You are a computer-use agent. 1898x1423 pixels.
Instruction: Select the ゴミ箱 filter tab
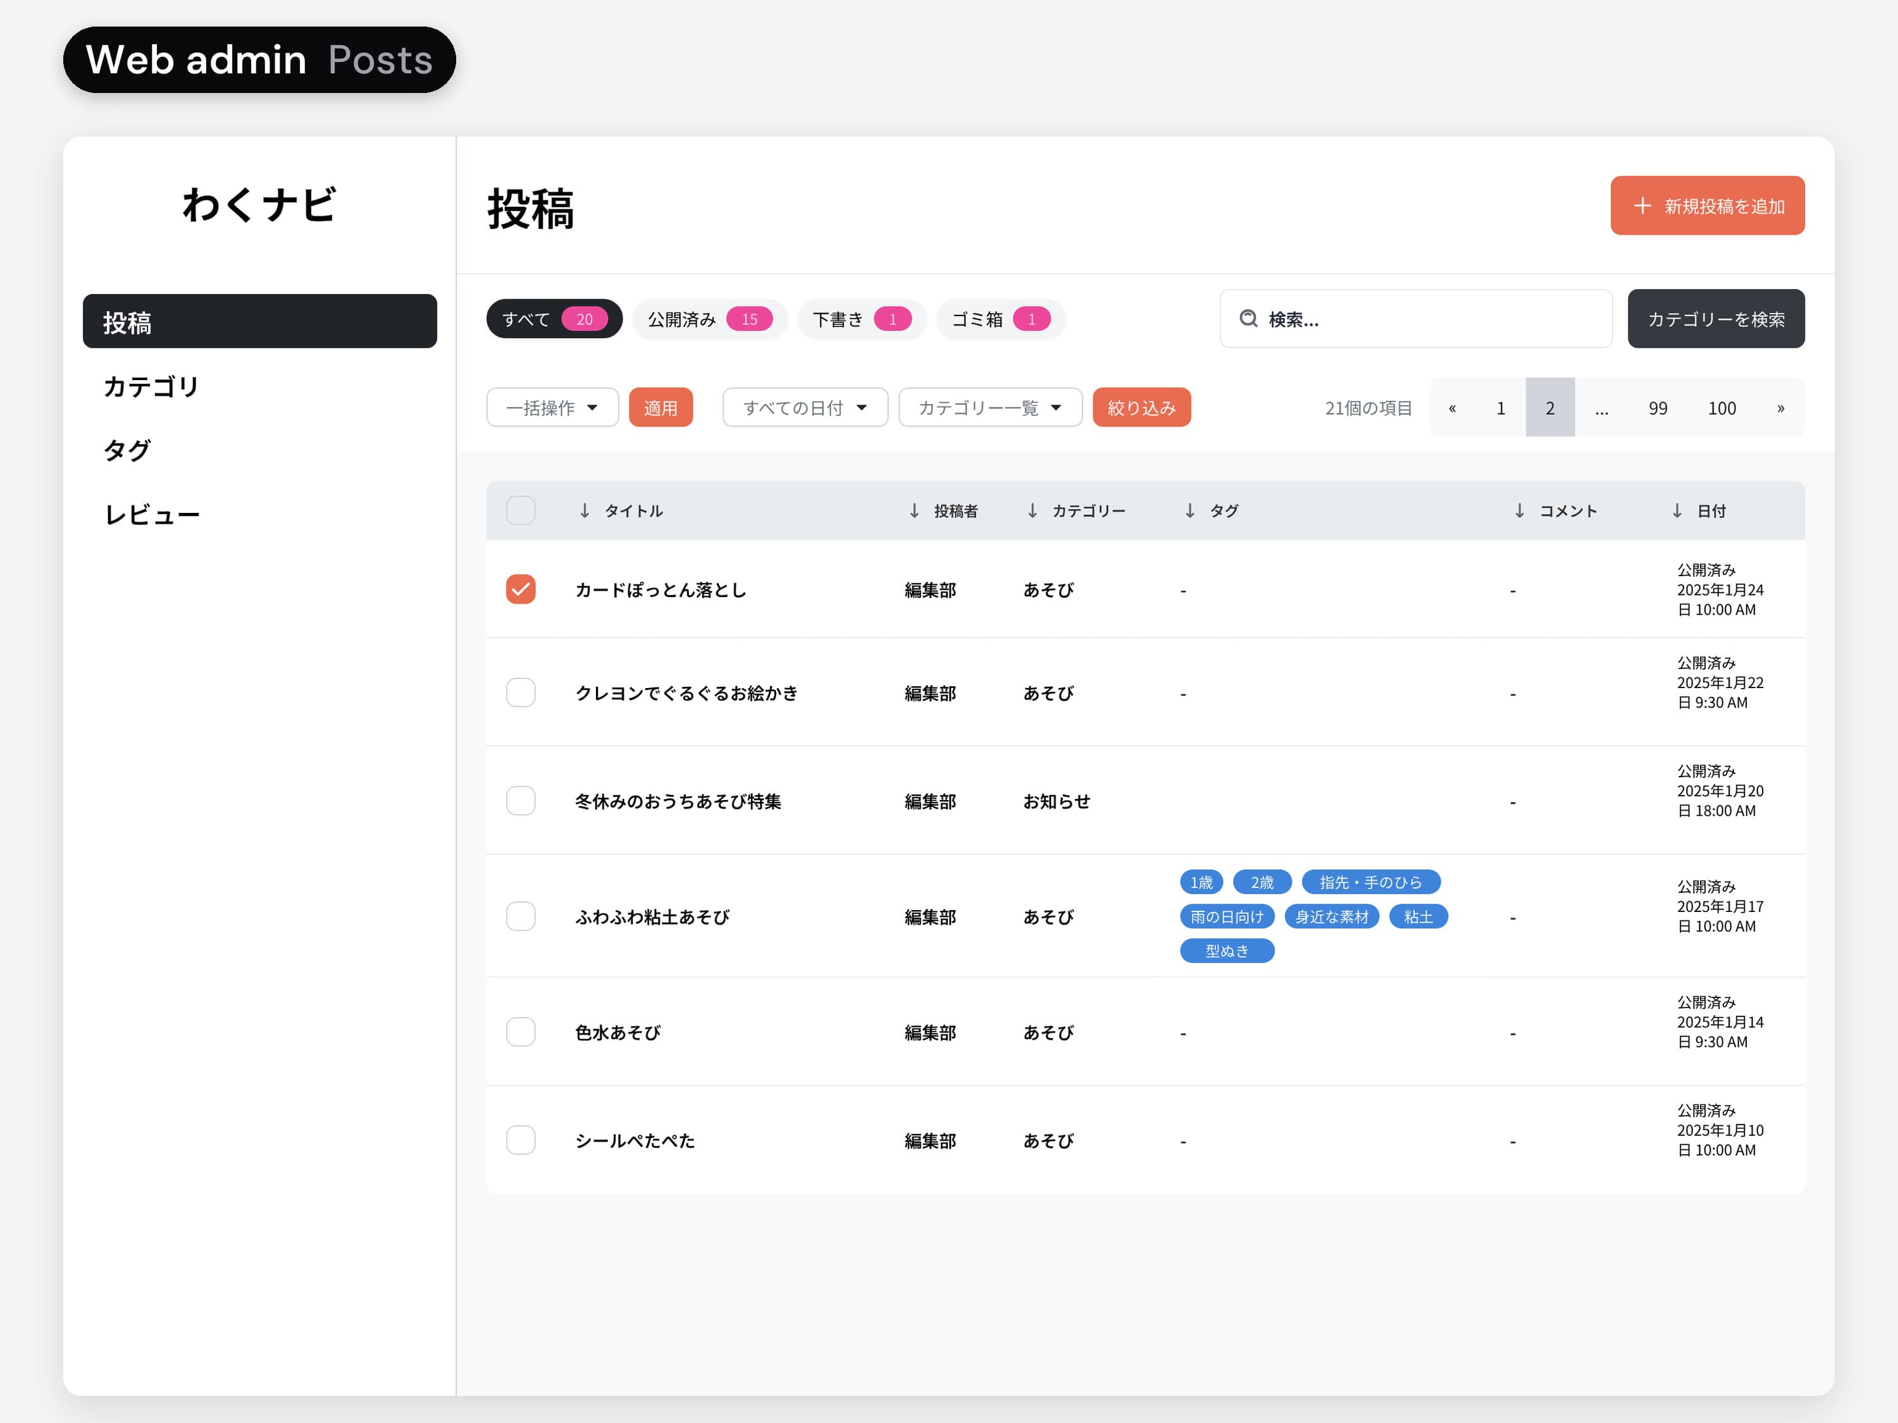[x=1000, y=319]
